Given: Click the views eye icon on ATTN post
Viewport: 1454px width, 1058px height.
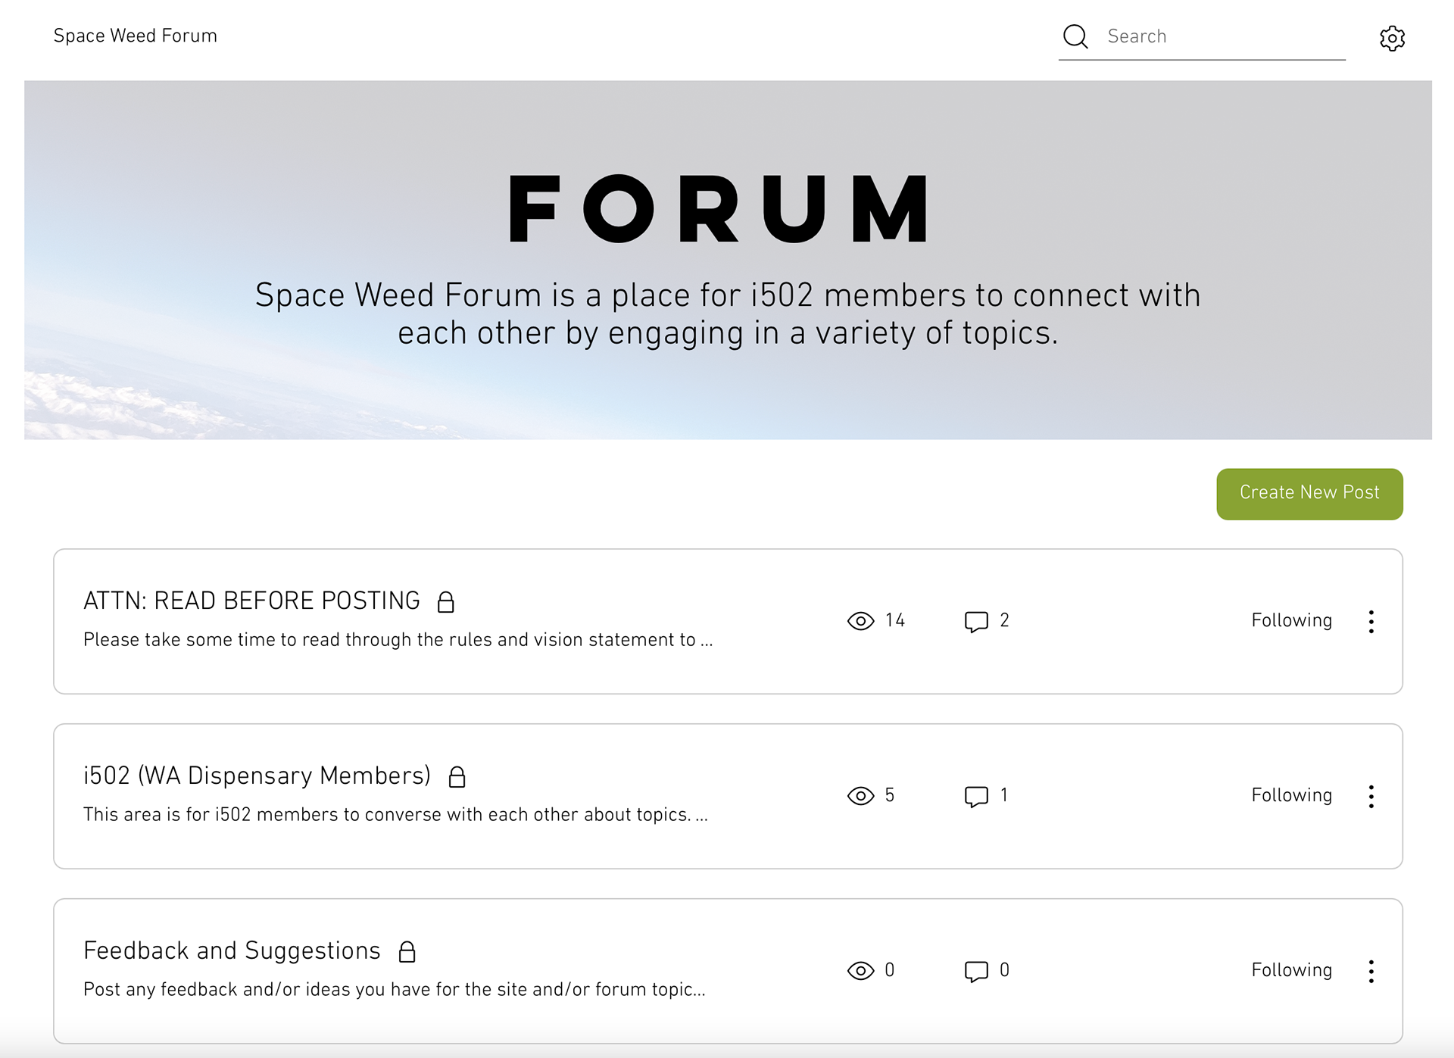Looking at the screenshot, I should pyautogui.click(x=860, y=621).
